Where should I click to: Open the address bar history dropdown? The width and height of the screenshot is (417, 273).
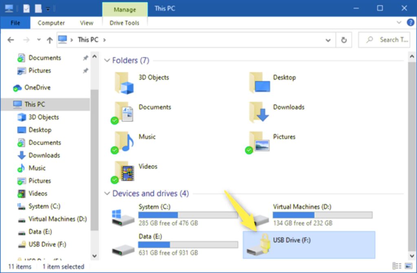(328, 40)
